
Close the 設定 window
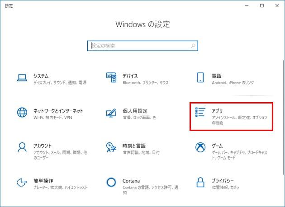point(277,5)
